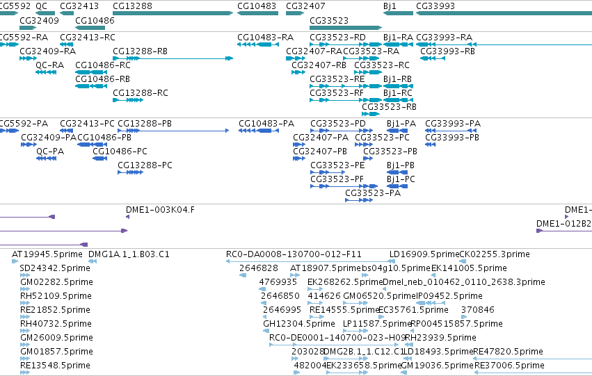Select protein CG33523-PE
The image size is (592, 376).
[x=328, y=173]
